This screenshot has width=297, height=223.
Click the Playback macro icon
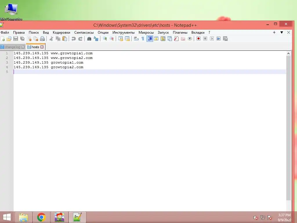pyautogui.click(x=212, y=39)
